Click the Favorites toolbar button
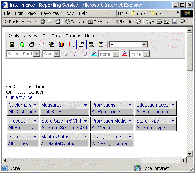 [100, 22]
